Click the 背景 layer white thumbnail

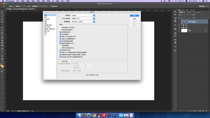[184, 31]
